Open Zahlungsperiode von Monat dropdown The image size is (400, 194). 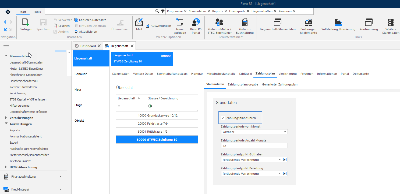tap(285, 132)
